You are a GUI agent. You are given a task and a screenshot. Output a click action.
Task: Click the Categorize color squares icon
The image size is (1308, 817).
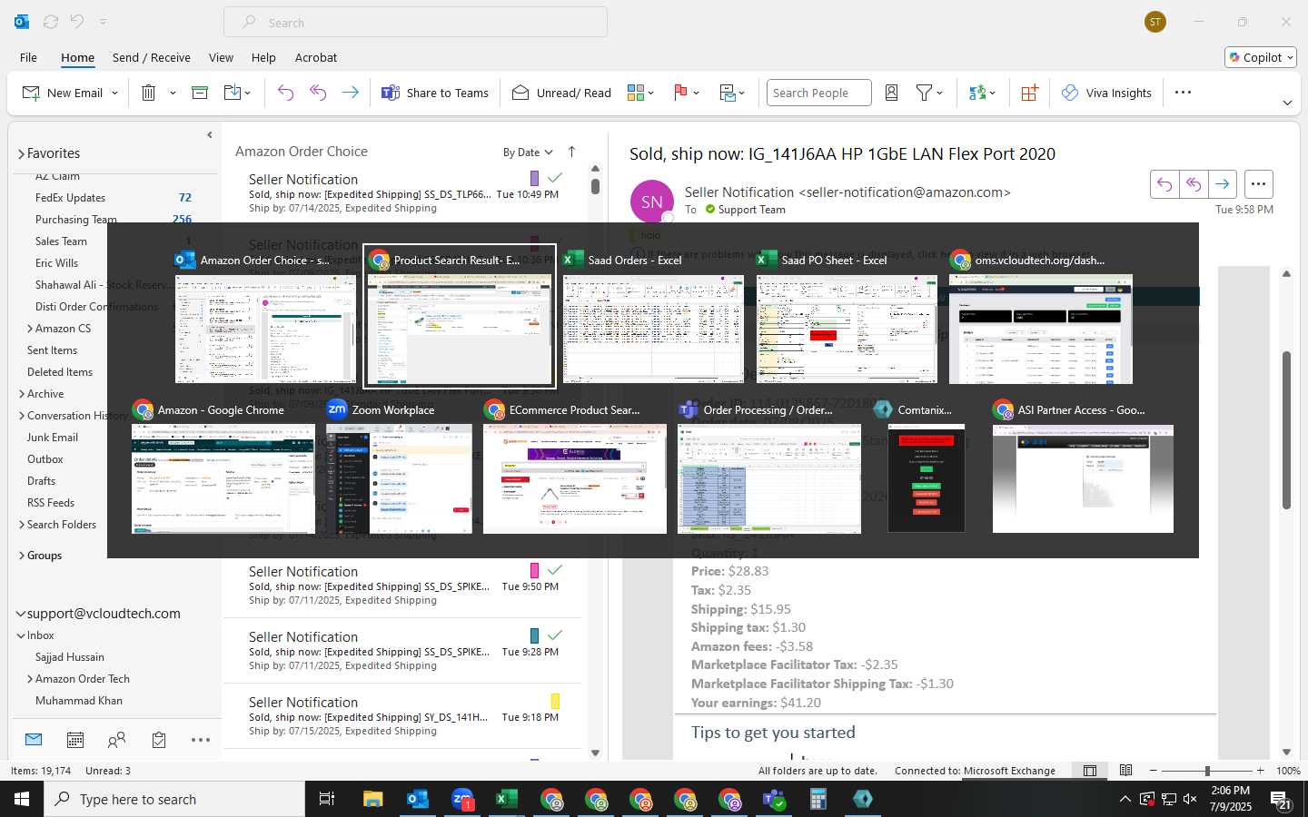click(x=635, y=93)
